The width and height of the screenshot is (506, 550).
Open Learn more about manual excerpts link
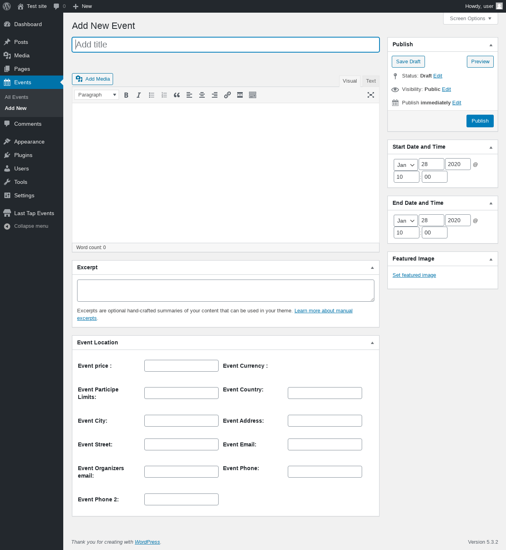coord(323,311)
